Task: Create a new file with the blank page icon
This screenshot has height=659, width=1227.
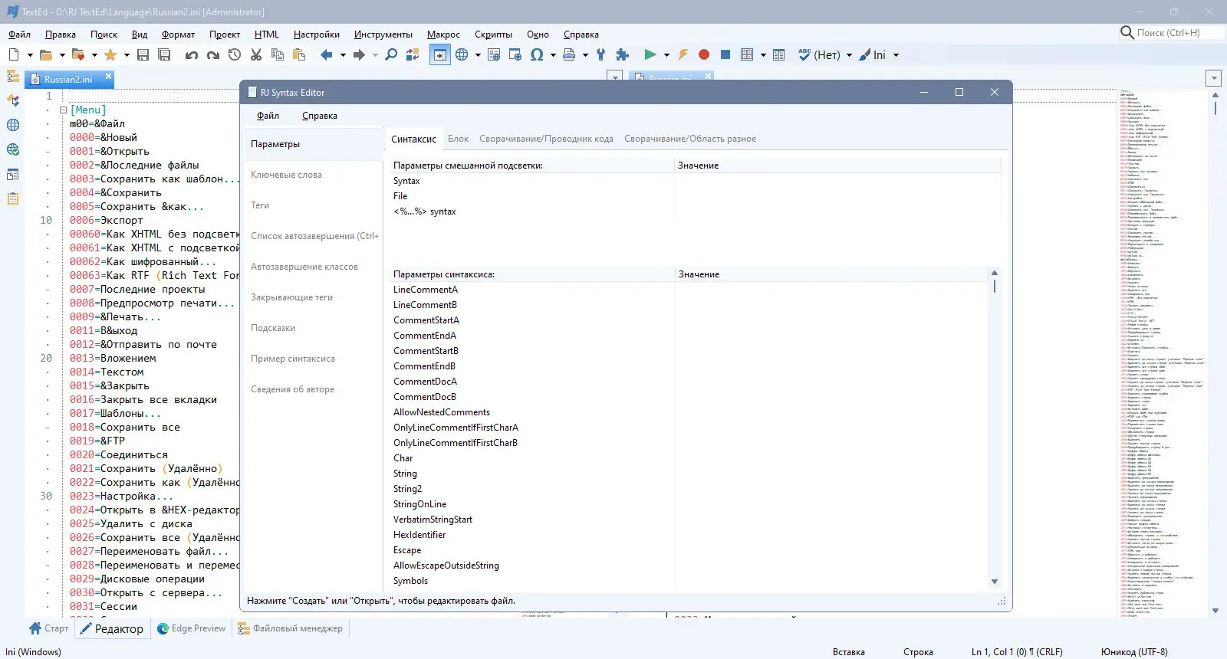Action: pyautogui.click(x=14, y=54)
